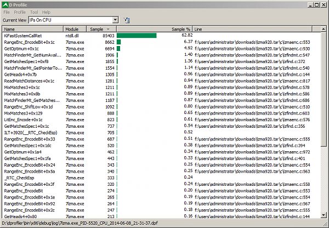Select the MixMatches3+0x129 row
The height and width of the screenshot is (228, 329).
point(162,113)
